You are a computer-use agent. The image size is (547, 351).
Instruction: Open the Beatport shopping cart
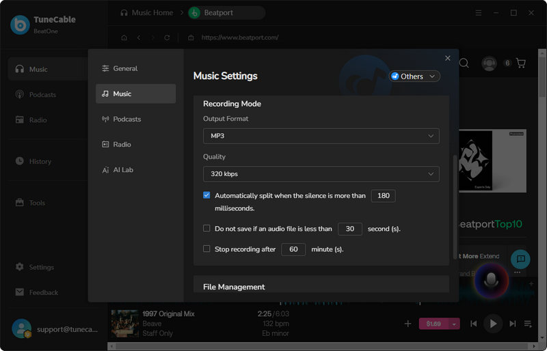[x=521, y=63]
